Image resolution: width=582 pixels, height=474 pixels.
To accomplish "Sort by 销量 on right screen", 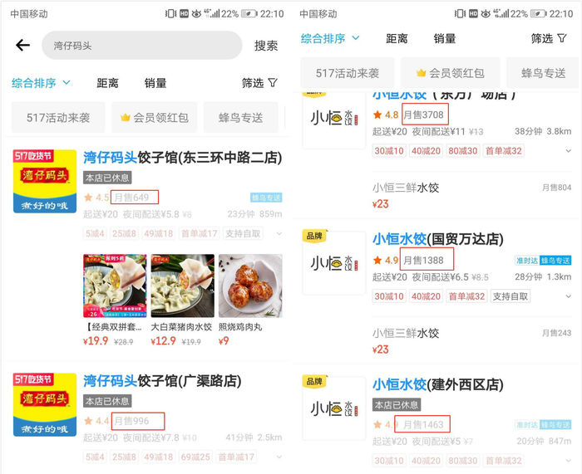I will coord(445,38).
